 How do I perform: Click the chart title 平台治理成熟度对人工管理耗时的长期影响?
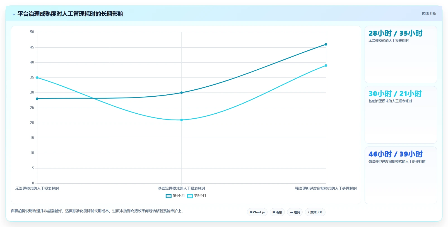pos(70,14)
